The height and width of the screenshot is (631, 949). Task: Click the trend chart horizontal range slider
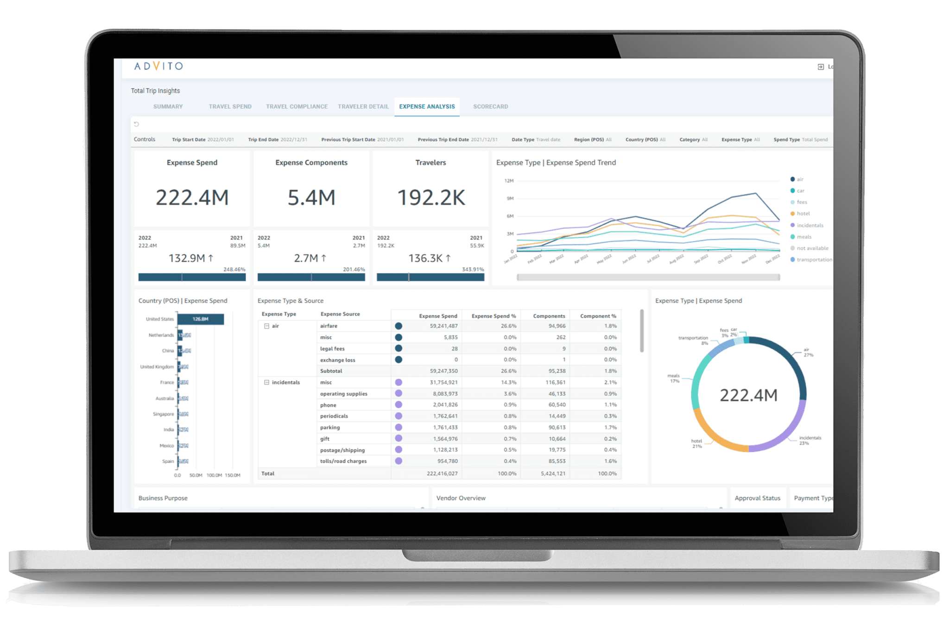[x=648, y=278]
